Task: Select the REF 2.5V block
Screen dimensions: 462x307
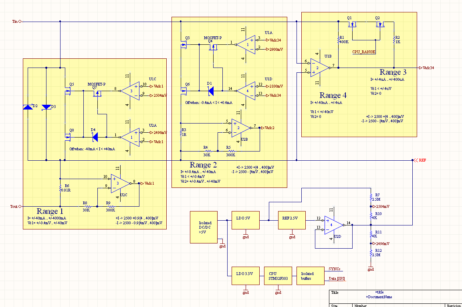Action: [292, 220]
